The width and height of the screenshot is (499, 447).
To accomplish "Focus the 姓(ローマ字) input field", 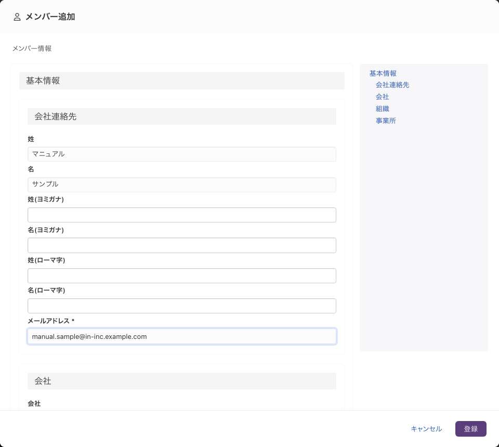I will point(182,275).
